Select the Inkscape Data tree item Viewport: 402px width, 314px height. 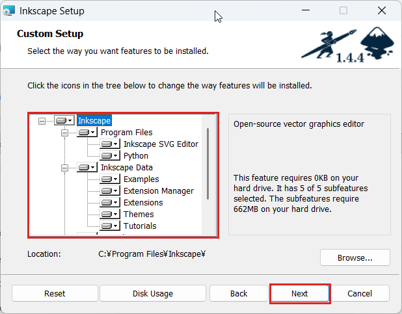coord(127,167)
